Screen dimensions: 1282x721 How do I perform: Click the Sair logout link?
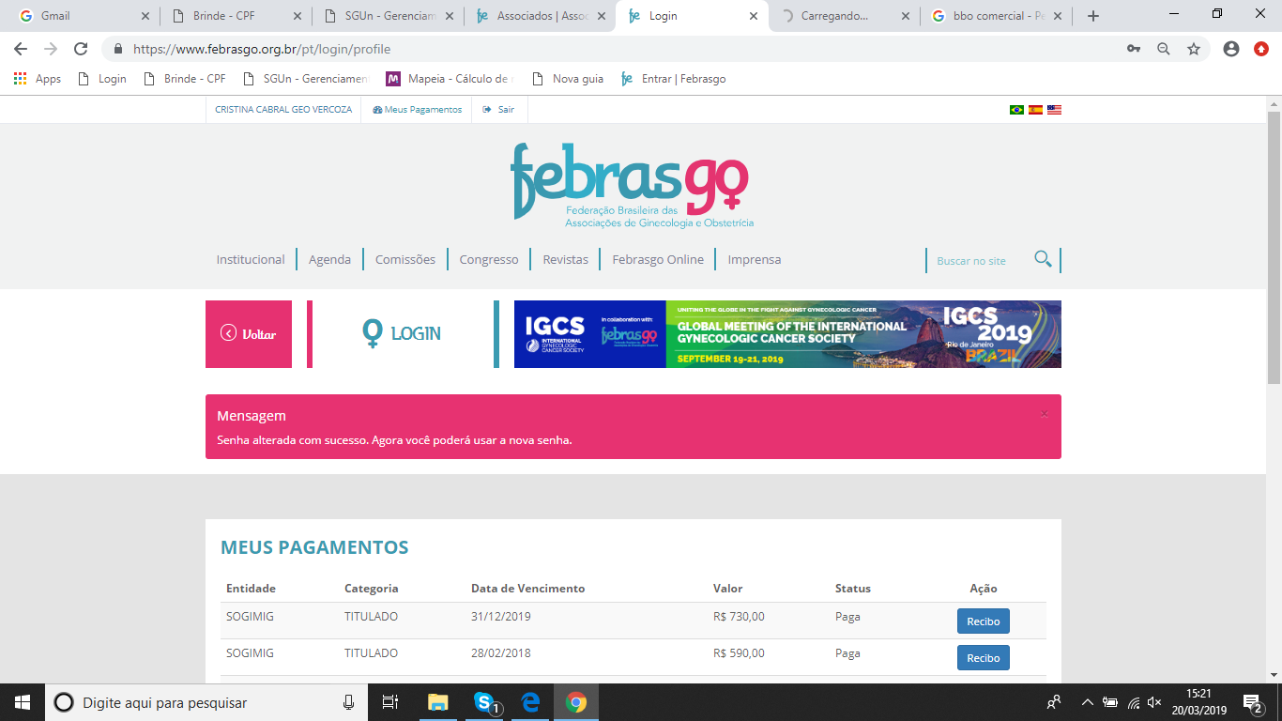pos(499,110)
